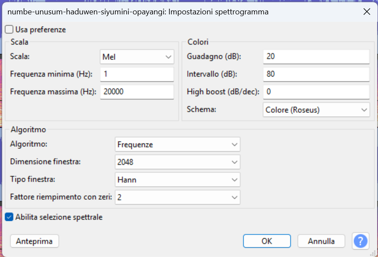
Task: Enable the Usa preferenze checkbox
Action: [9, 29]
